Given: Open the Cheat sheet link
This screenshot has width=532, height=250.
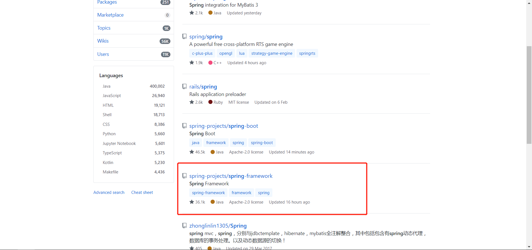Looking at the screenshot, I should [142, 192].
